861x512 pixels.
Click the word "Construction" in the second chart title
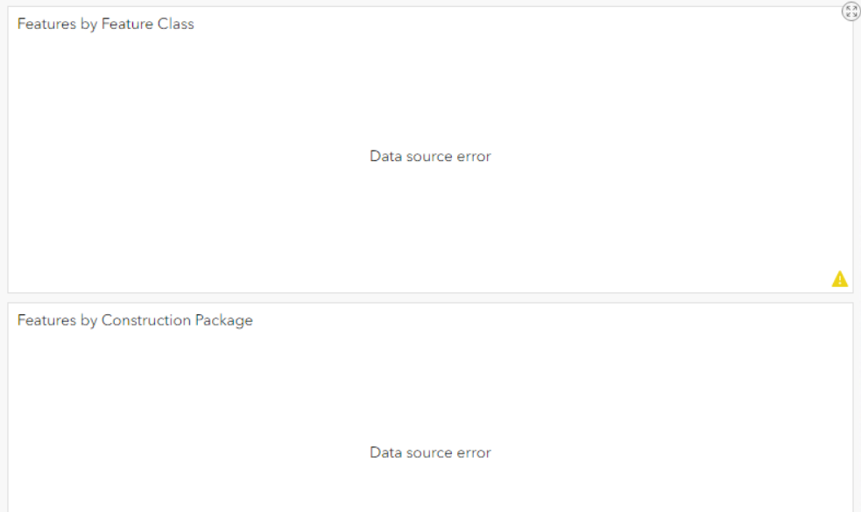[146, 320]
